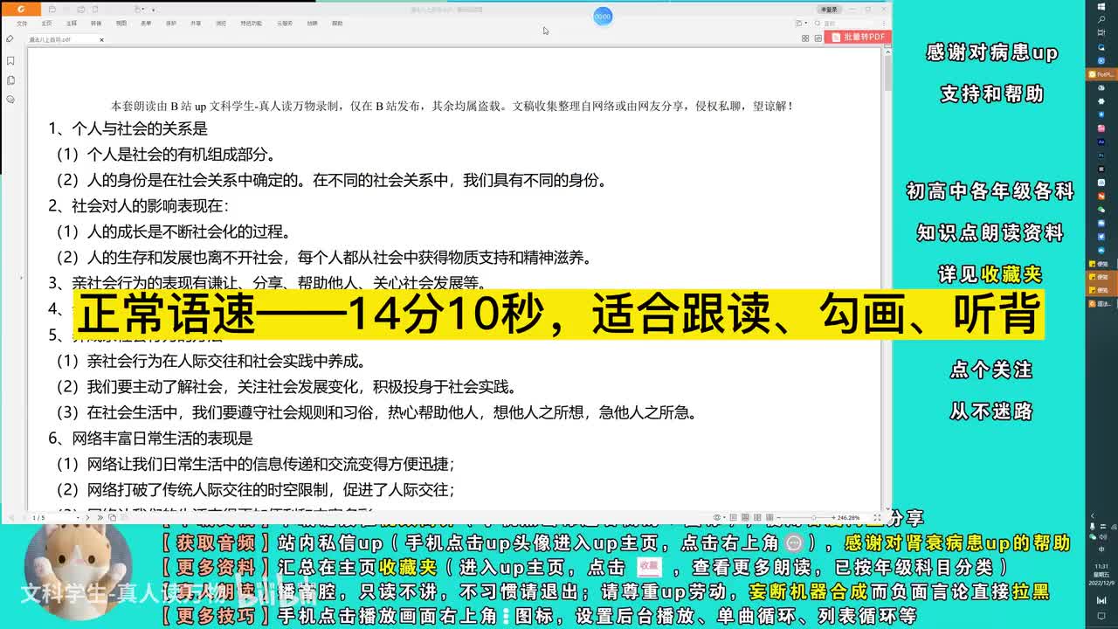Open the Windows Start button
The image size is (1118, 629).
coord(1101,7)
